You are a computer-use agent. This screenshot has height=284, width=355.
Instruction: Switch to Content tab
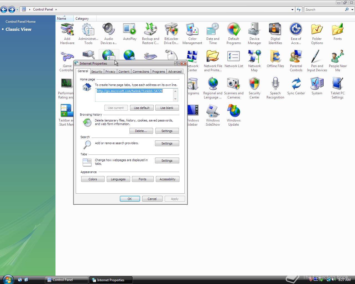click(124, 72)
